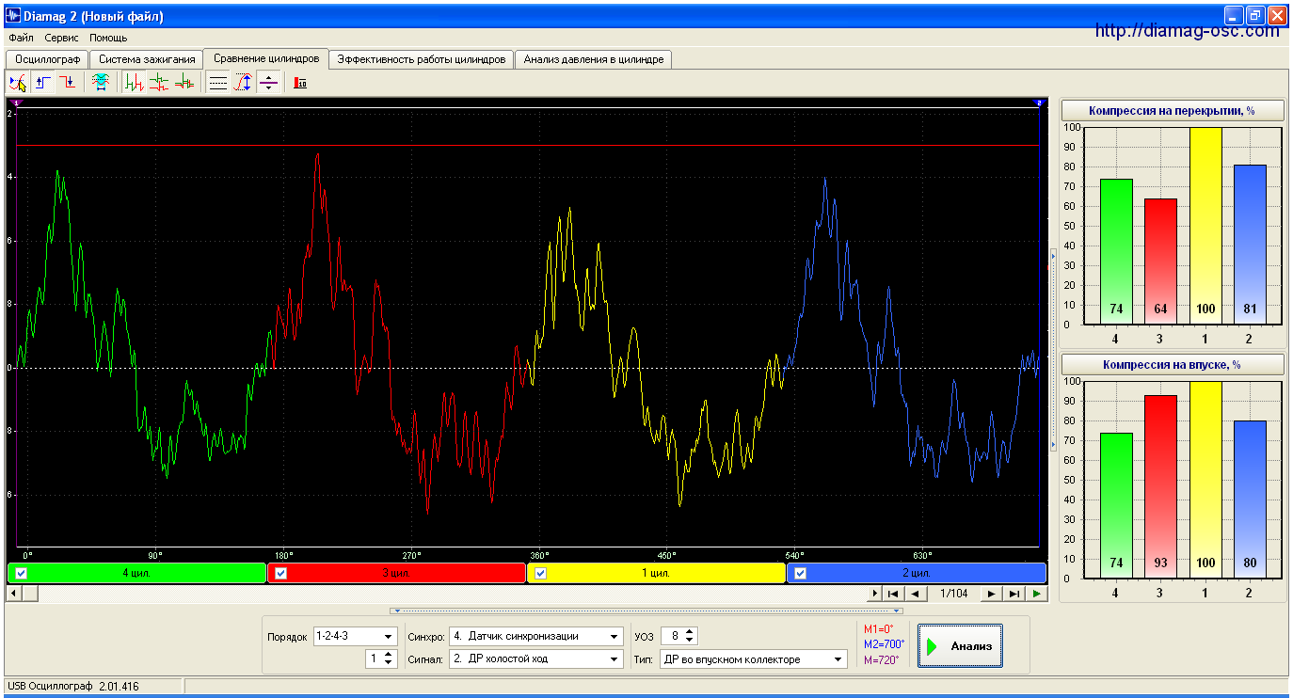The width and height of the screenshot is (1293, 698).
Task: Click marker 1 flag at top-left of graph
Action: pos(18,102)
